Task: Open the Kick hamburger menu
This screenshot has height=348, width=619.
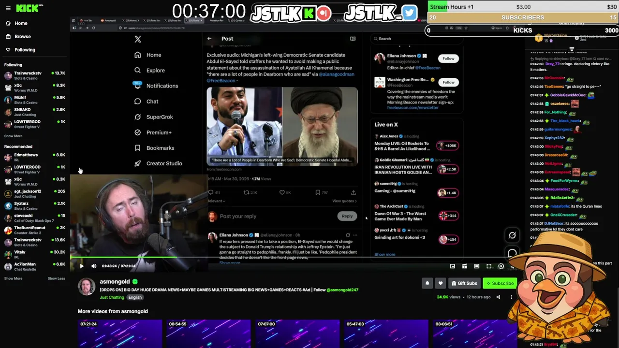Action: pyautogui.click(x=8, y=8)
